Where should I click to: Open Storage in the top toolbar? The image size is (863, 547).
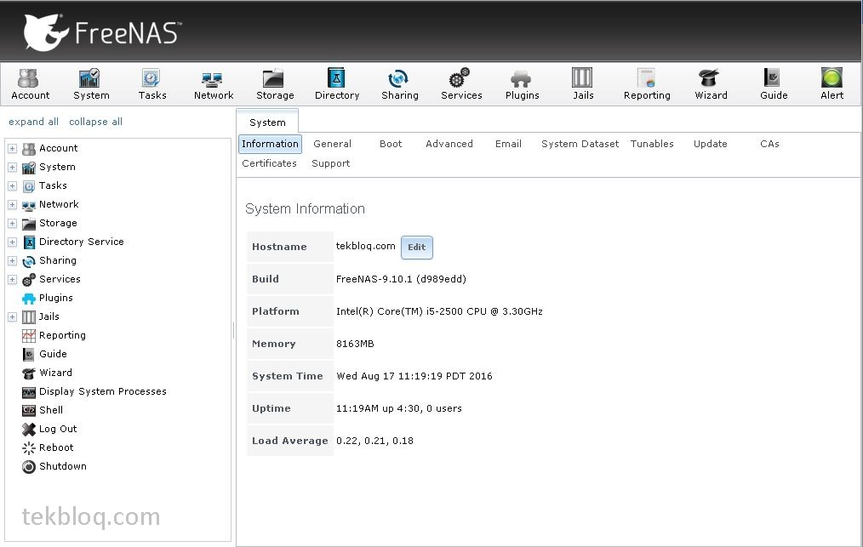point(275,84)
